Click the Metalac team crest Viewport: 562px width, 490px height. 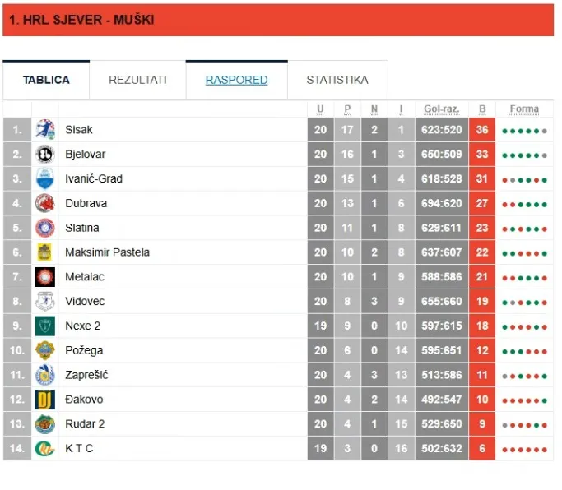(44, 277)
